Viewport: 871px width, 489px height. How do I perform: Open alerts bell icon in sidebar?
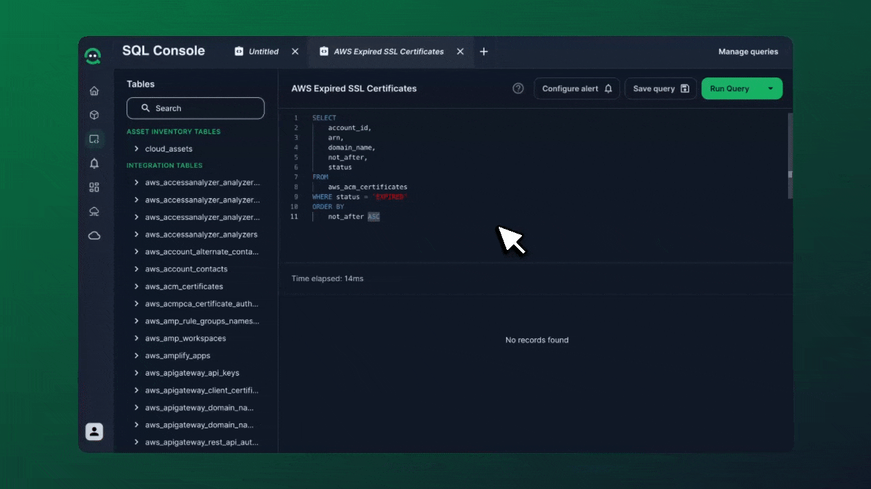tap(94, 164)
